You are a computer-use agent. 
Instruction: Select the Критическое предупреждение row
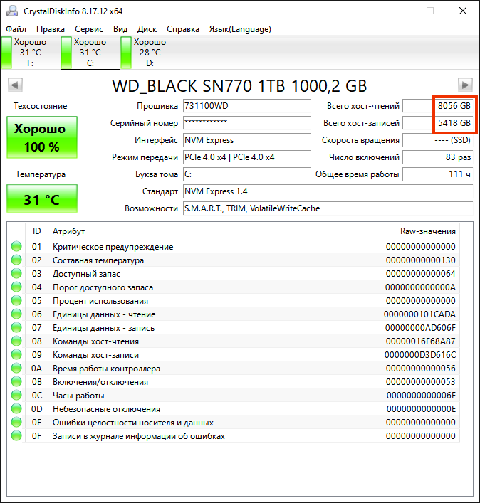point(234,246)
